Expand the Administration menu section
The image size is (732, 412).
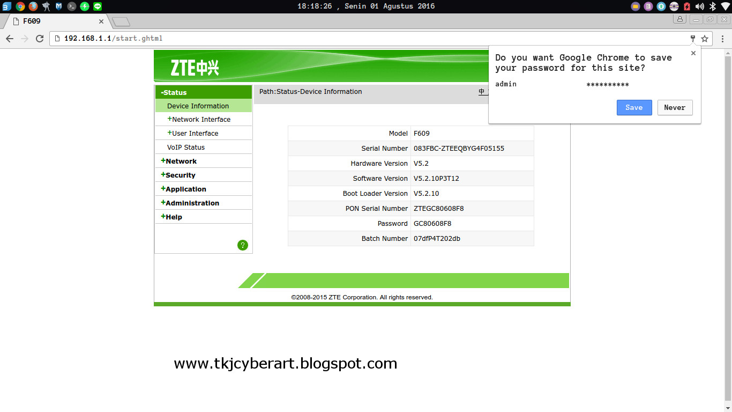[204, 203]
